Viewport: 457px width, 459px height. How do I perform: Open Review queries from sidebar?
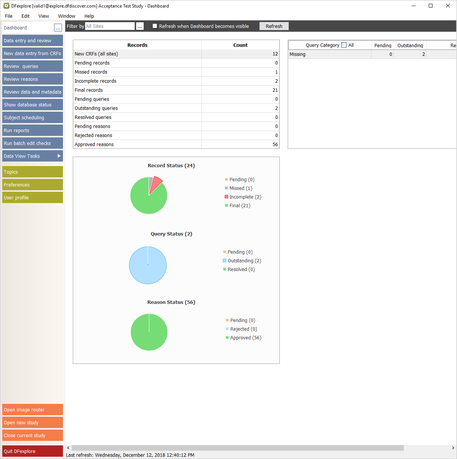pos(32,66)
